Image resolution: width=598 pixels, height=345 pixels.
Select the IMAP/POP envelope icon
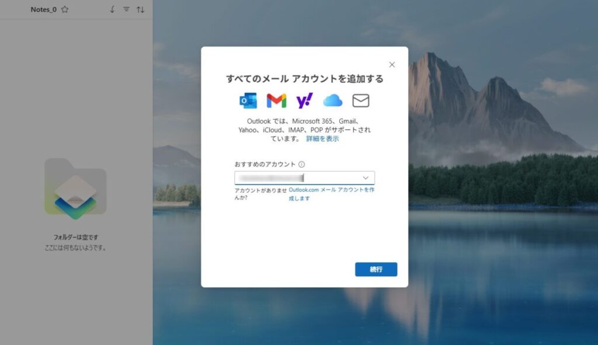pyautogui.click(x=361, y=100)
